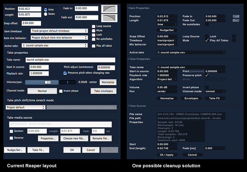Enable No autofades in current layout
The width and height of the screenshot is (247, 172).
(94, 39)
